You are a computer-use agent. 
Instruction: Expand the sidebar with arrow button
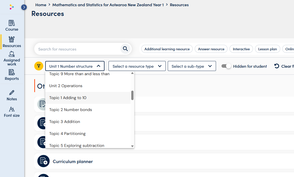click(24, 7)
